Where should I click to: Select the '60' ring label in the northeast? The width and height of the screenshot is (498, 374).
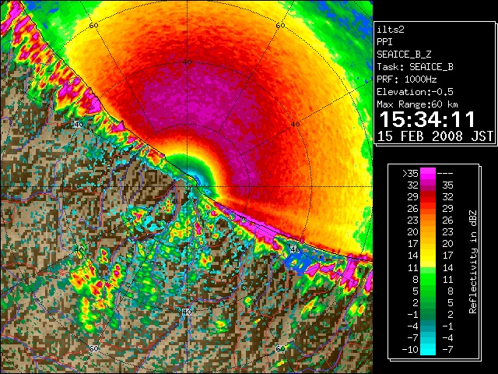pos(280,26)
